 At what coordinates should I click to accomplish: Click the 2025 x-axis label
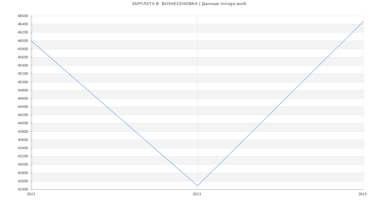pos(363,194)
